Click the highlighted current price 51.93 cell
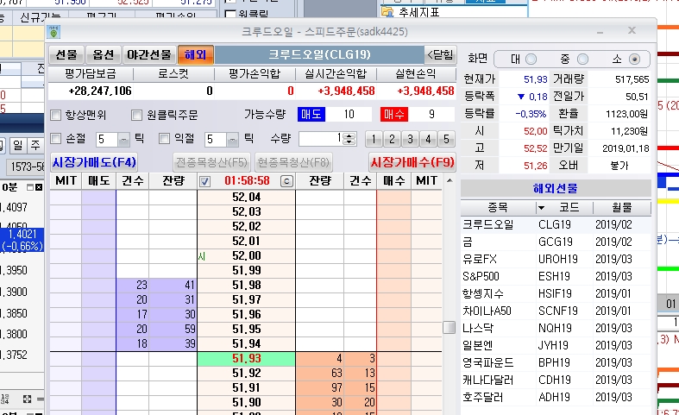Image resolution: width=679 pixels, height=415 pixels. point(247,359)
